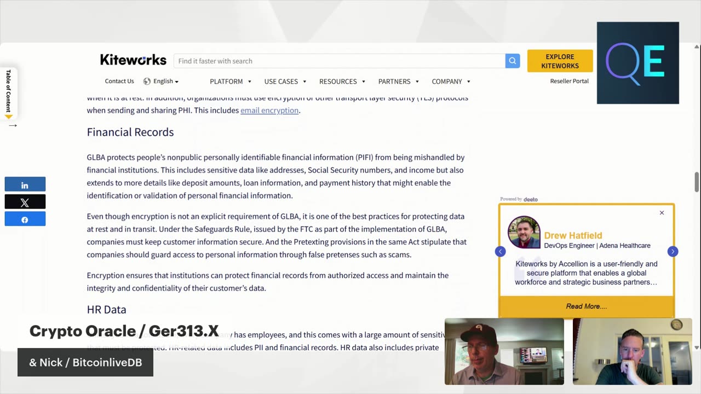This screenshot has width=701, height=394.
Task: Expand the RESOURCES menu
Action: pos(342,81)
